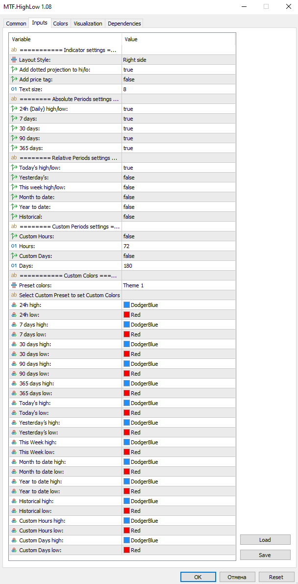Close the MTF.HighLow dialog window
This screenshot has width=298, height=584.
[x=288, y=6]
